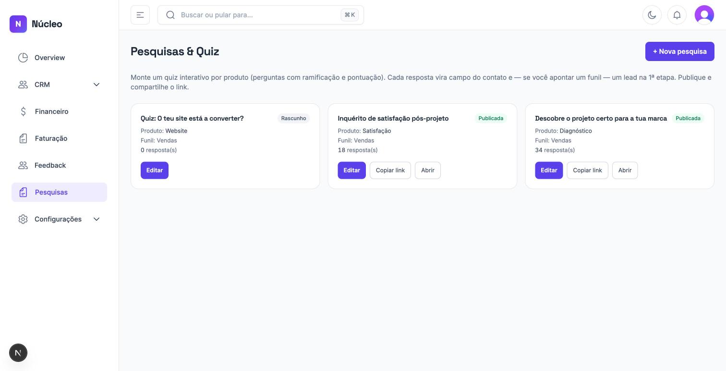Click the Overview pie chart icon
726x371 pixels.
point(23,58)
